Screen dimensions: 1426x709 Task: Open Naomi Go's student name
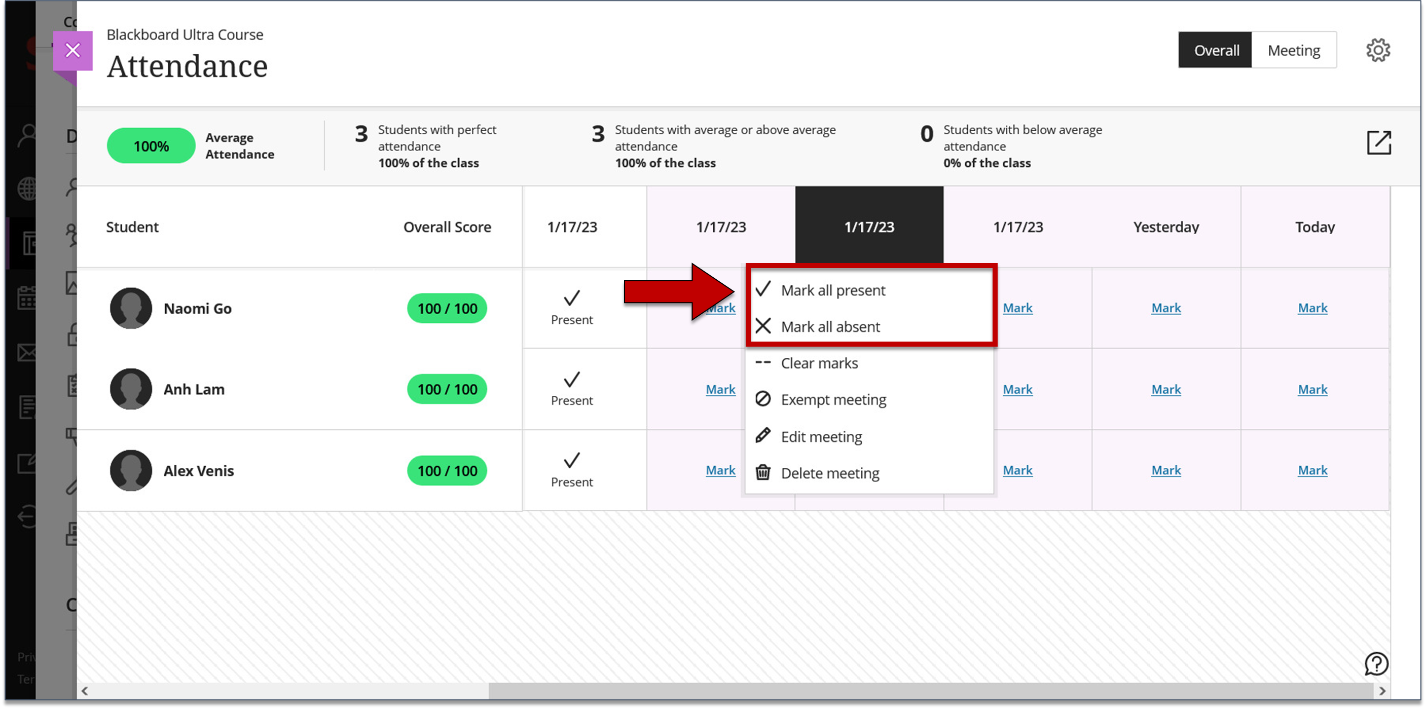coord(198,308)
